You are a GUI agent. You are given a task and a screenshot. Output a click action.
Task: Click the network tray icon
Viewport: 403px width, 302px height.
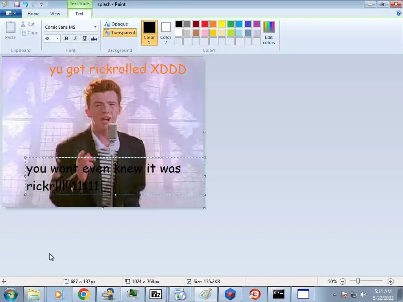354,295
